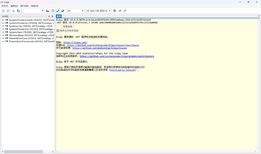Click the assembly tree scroll left arrow
261x154 pixels.
click(x=3, y=152)
